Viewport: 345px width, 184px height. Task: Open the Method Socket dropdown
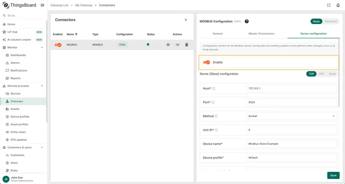[292, 116]
